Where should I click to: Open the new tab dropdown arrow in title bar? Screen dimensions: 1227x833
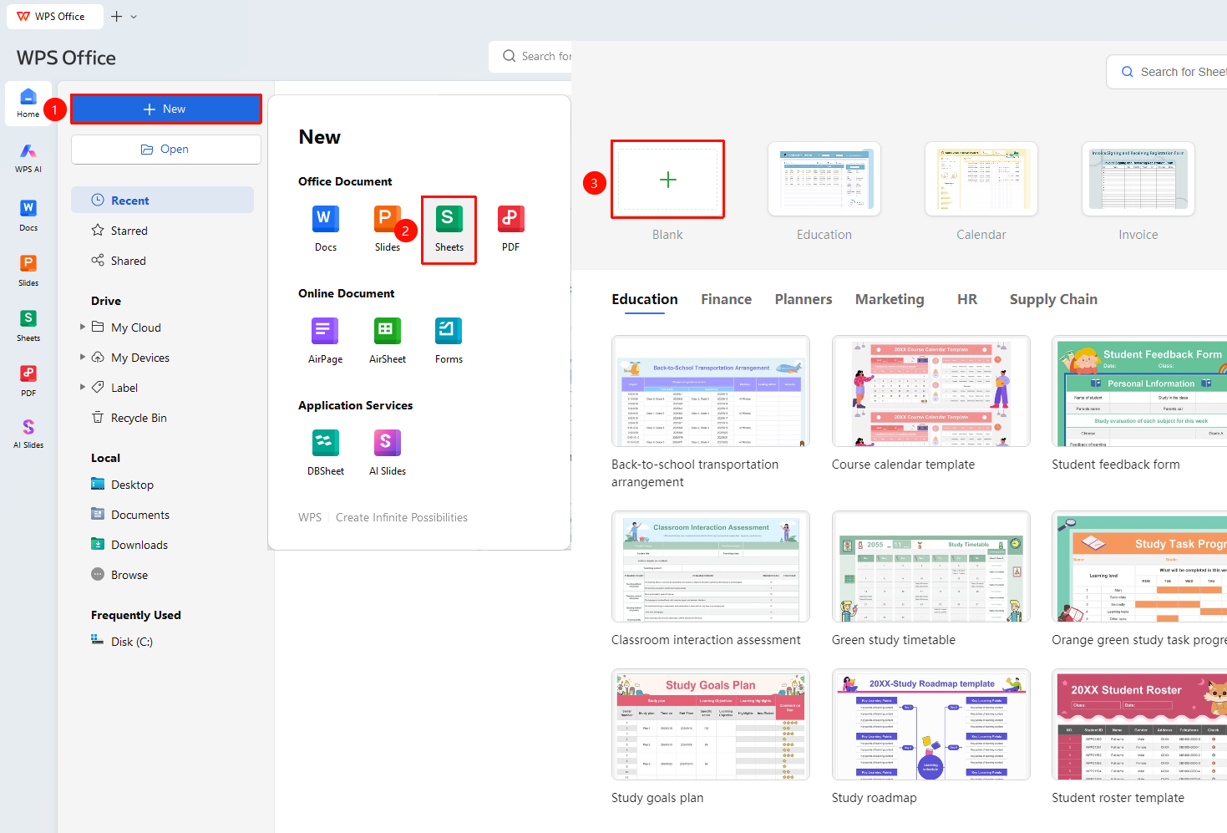click(134, 17)
